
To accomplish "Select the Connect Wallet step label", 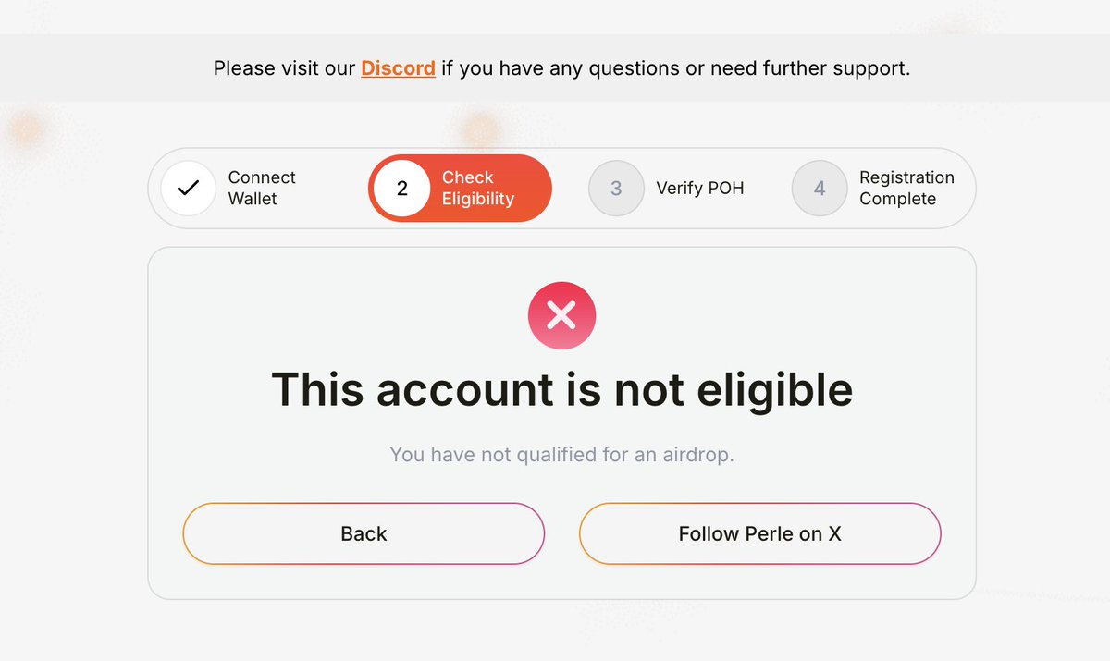I will (262, 189).
